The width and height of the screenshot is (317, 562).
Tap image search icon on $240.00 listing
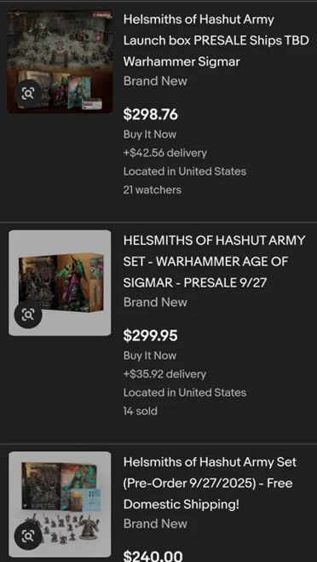pyautogui.click(x=28, y=536)
